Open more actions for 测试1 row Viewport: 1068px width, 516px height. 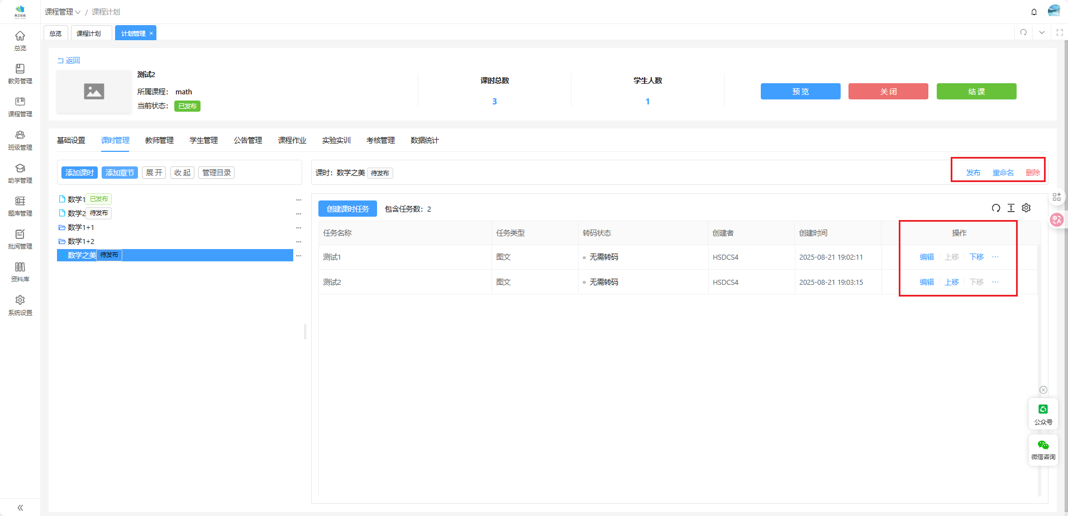pos(995,257)
